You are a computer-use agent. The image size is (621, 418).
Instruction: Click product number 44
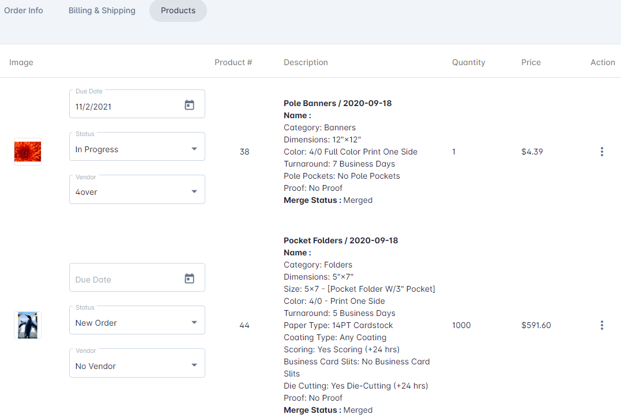click(244, 325)
